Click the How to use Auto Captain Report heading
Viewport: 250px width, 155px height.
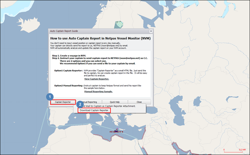pyautogui.click(x=101, y=38)
